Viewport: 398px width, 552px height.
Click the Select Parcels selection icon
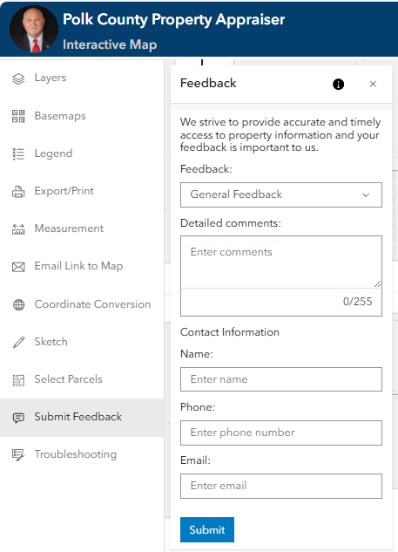pos(18,380)
